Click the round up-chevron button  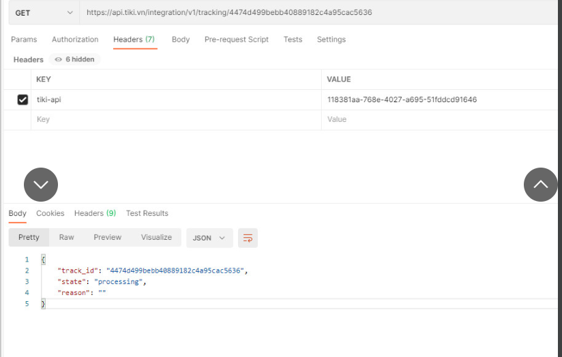coord(540,185)
